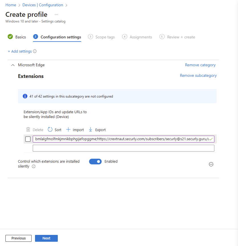This screenshot has height=246, width=238.
Task: Click info icon beside 'installed silently' label
Action: (x=34, y=166)
